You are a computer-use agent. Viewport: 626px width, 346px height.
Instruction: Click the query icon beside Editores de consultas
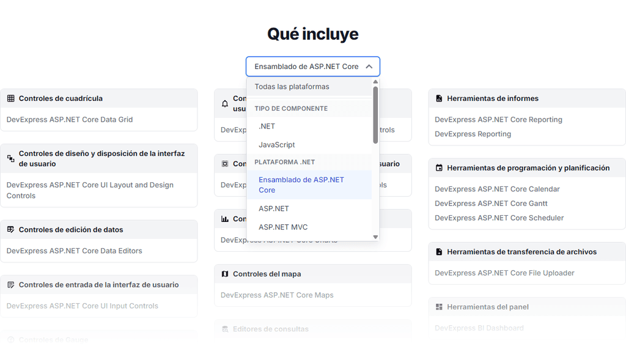(225, 329)
